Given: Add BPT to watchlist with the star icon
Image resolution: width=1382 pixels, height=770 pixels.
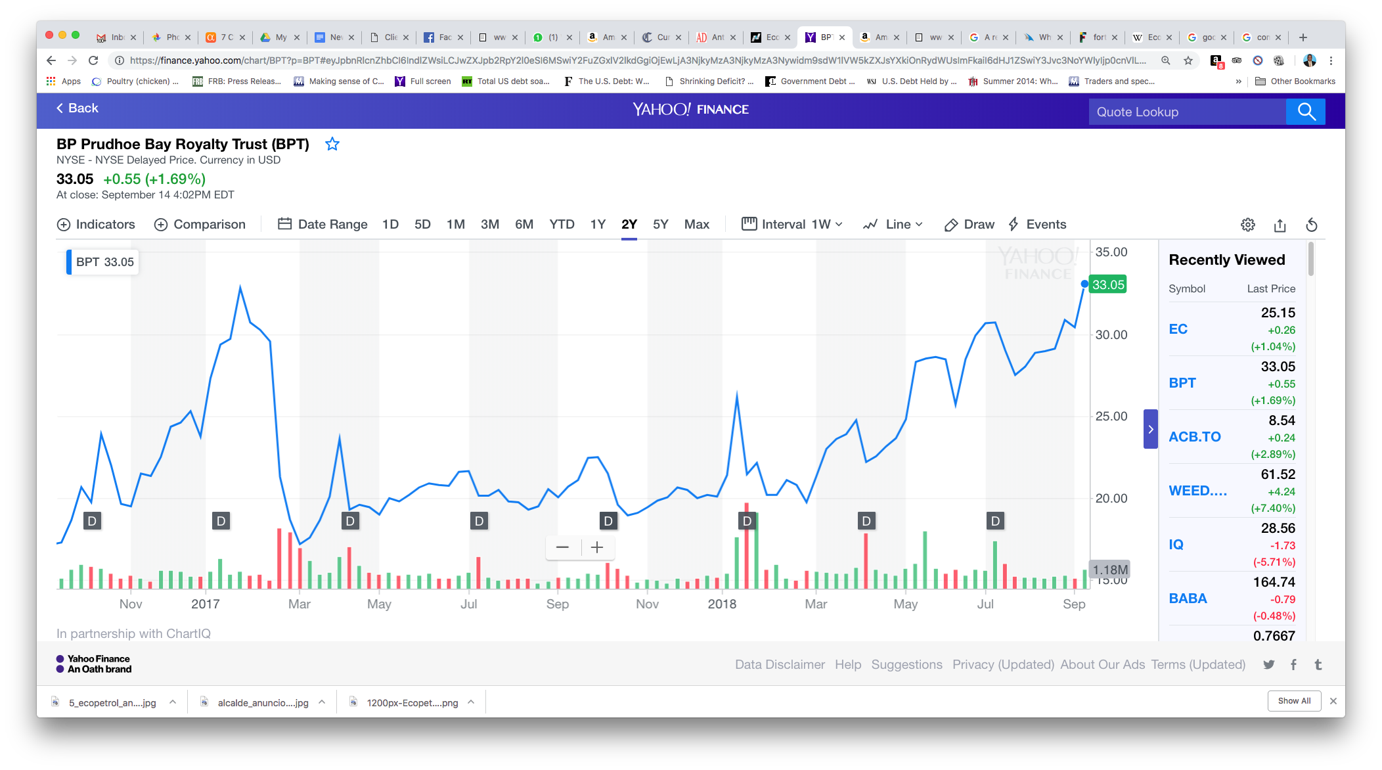Looking at the screenshot, I should click(x=332, y=144).
